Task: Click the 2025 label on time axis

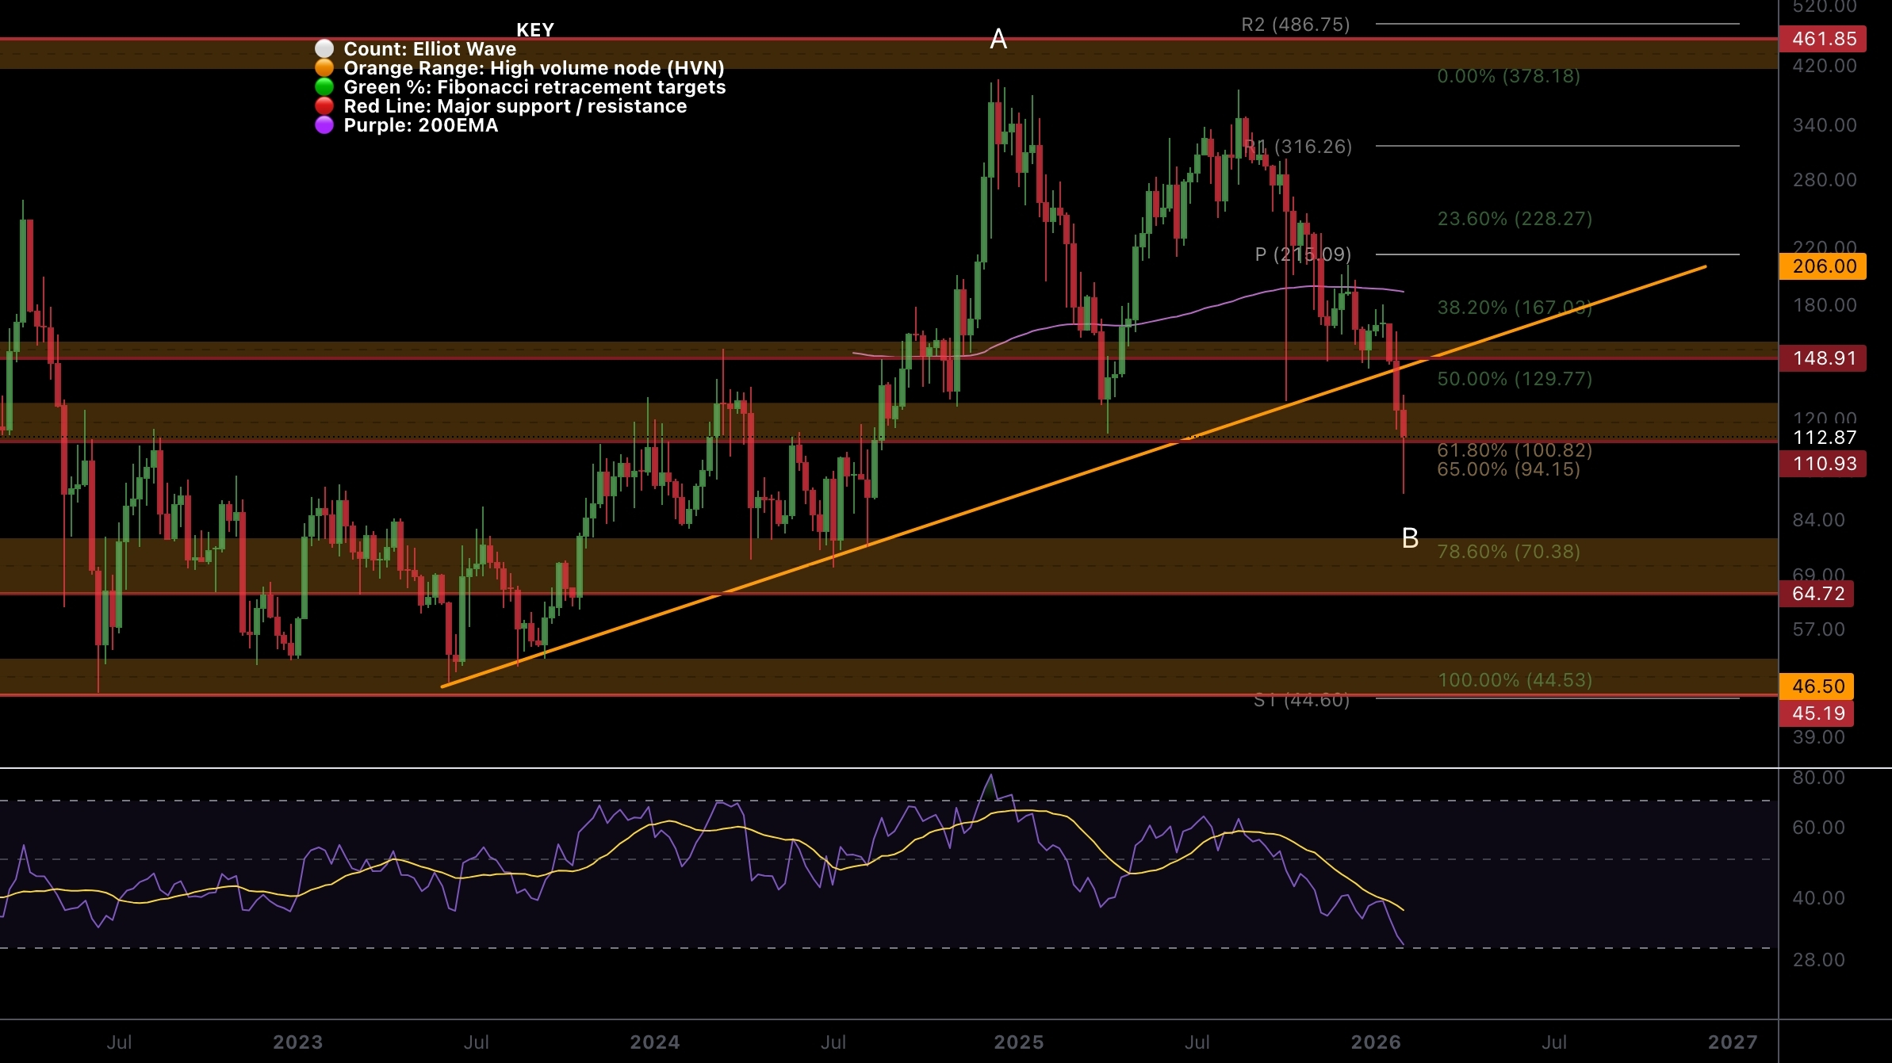Action: click(x=1018, y=1042)
